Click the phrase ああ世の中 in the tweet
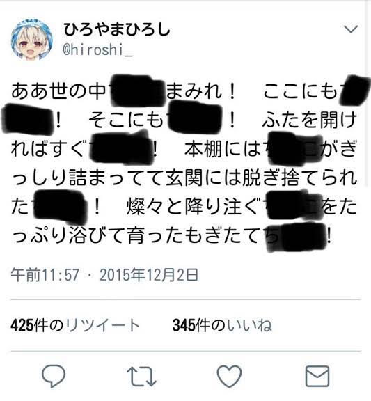The height and width of the screenshot is (401, 371). tap(58, 91)
